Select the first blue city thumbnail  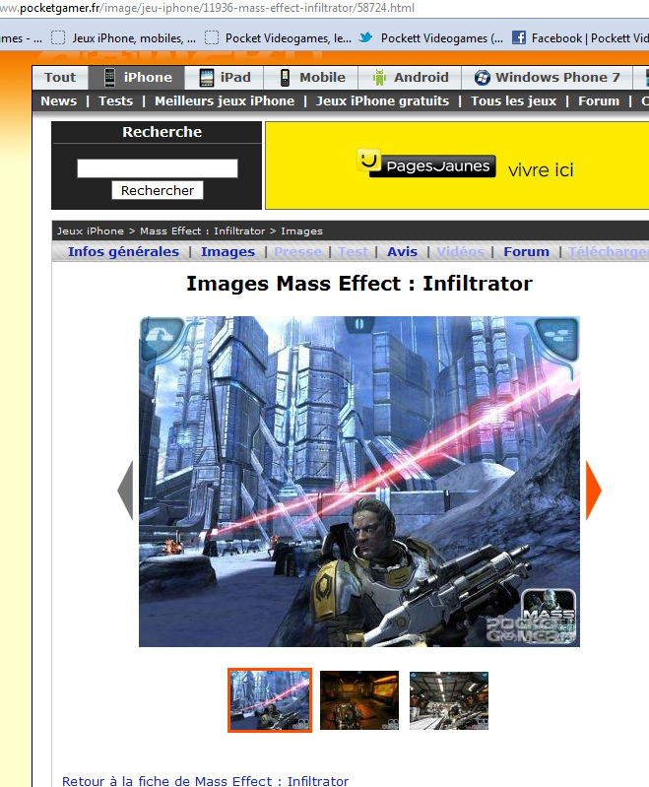pyautogui.click(x=270, y=700)
